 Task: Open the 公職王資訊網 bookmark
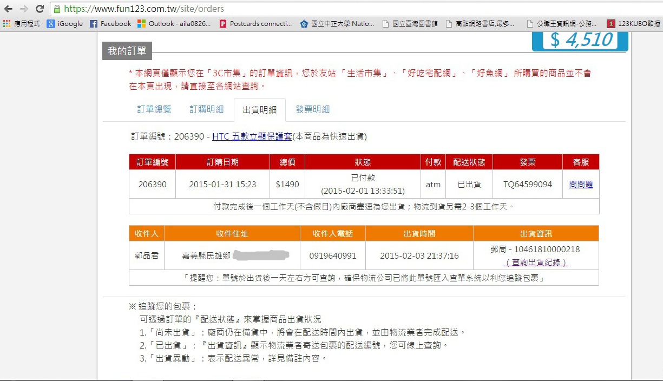click(561, 24)
